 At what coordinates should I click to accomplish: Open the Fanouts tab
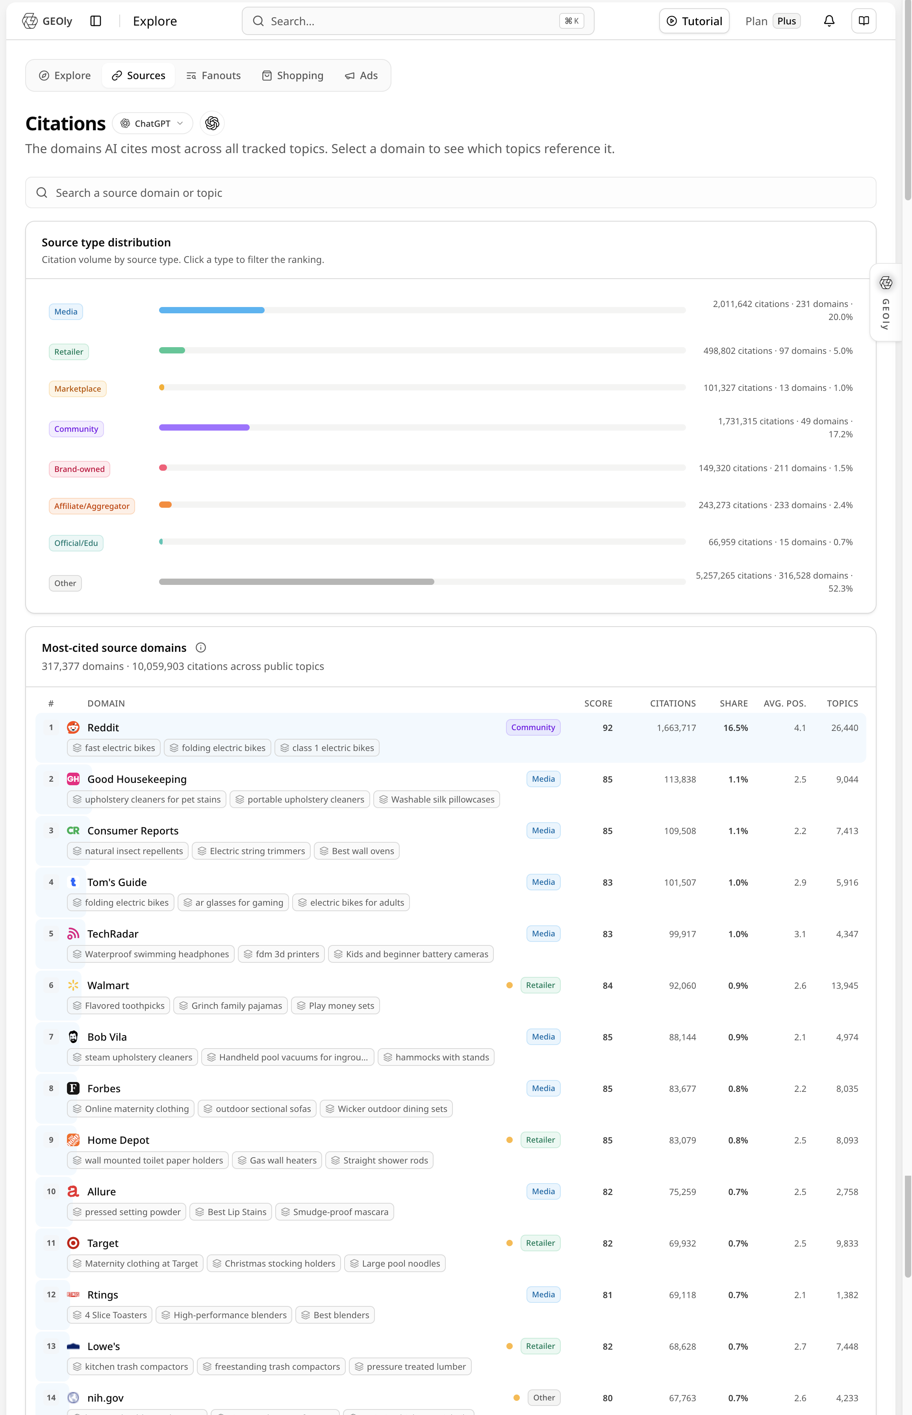[x=214, y=75]
